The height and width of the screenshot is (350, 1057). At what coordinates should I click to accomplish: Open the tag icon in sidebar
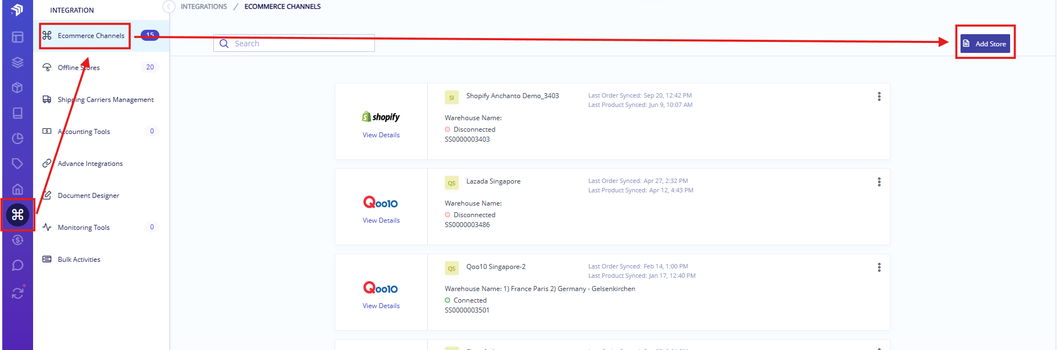(x=18, y=164)
